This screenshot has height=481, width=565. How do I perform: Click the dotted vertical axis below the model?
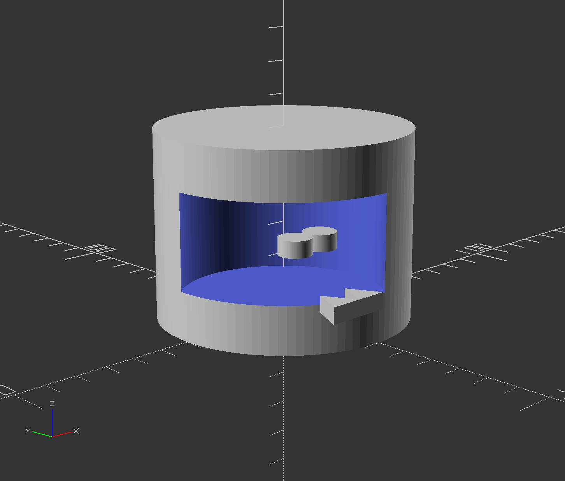[284, 409]
